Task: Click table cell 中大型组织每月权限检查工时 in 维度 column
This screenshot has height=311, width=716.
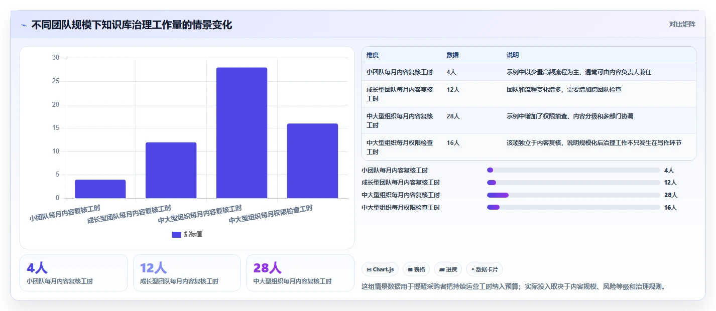Action: point(400,147)
